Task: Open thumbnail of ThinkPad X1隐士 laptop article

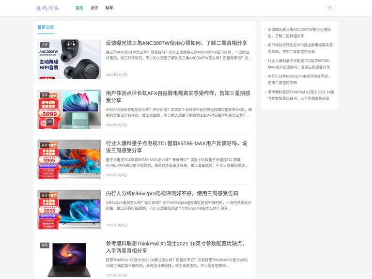Action: tap(69, 259)
